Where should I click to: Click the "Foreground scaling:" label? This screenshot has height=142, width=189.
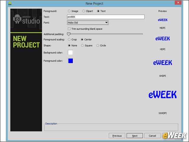point(54,39)
